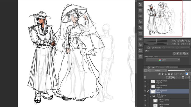This screenshot has width=191, height=107.
Task: Switch to the Search Layer tab
Action: pyautogui.click(x=168, y=48)
